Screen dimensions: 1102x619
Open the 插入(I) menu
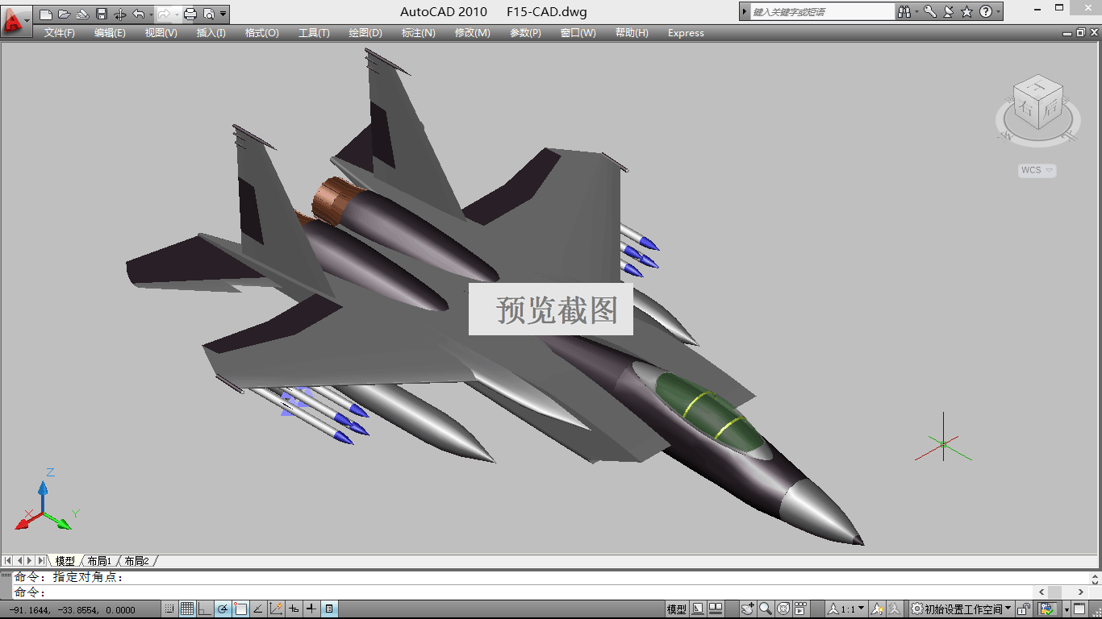click(211, 33)
